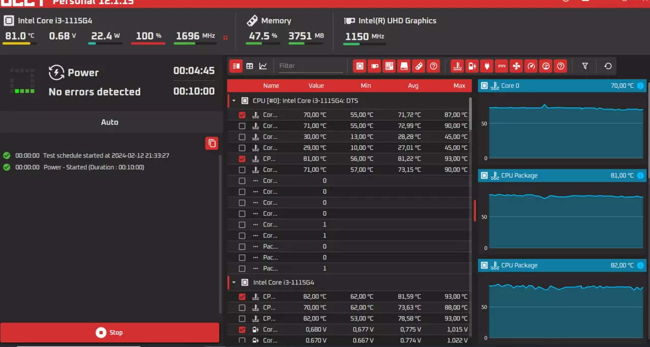The image size is (650, 347).
Task: Click the red dots icon beside CPU MHz
Action: click(225, 37)
